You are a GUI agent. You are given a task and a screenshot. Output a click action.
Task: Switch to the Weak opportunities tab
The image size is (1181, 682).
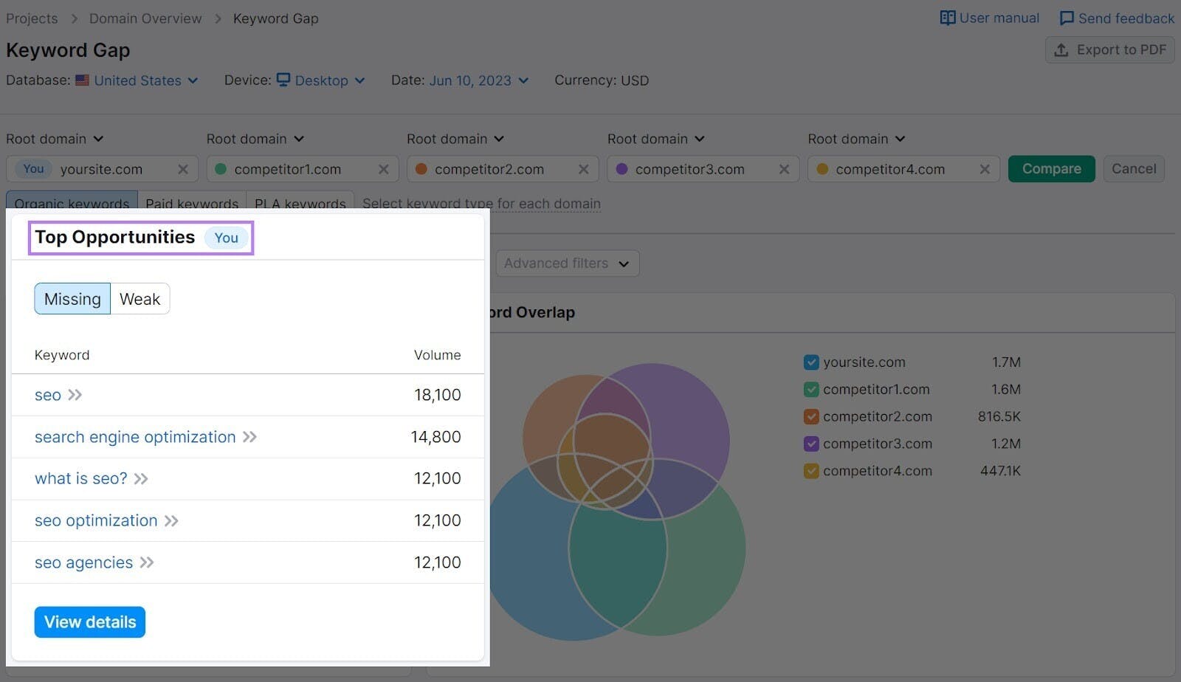coord(140,300)
